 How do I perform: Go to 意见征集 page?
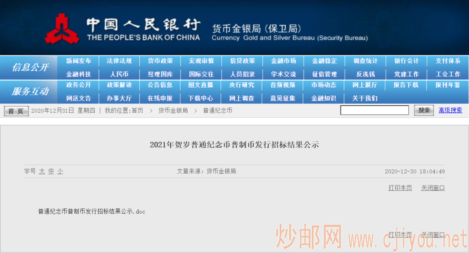pyautogui.click(x=283, y=98)
